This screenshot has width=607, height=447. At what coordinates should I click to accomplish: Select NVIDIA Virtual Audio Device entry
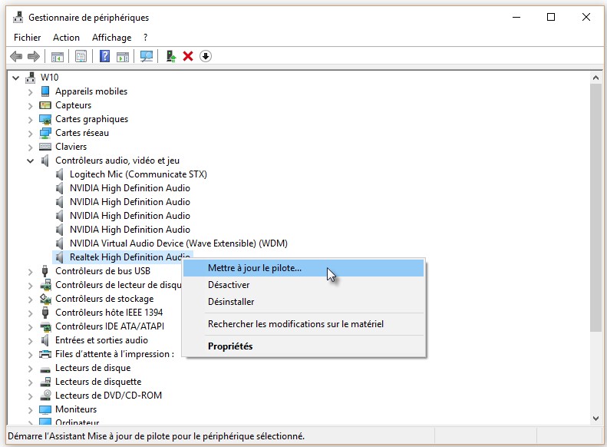pos(178,243)
